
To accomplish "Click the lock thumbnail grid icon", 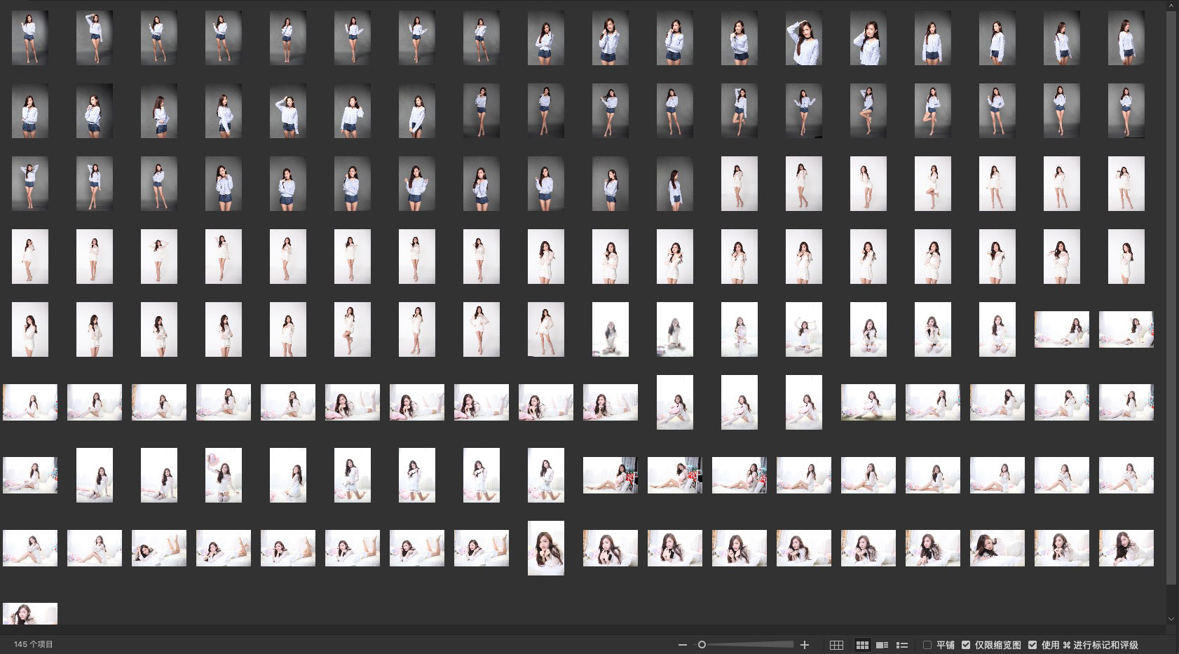I will [836, 645].
